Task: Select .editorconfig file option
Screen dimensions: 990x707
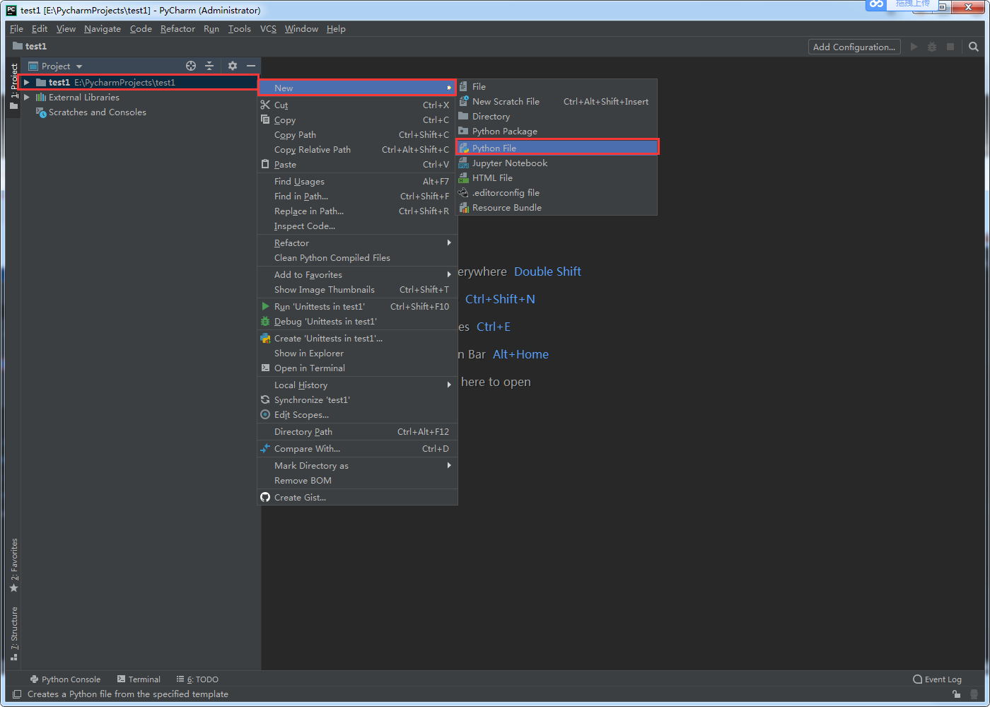Action: click(557, 192)
